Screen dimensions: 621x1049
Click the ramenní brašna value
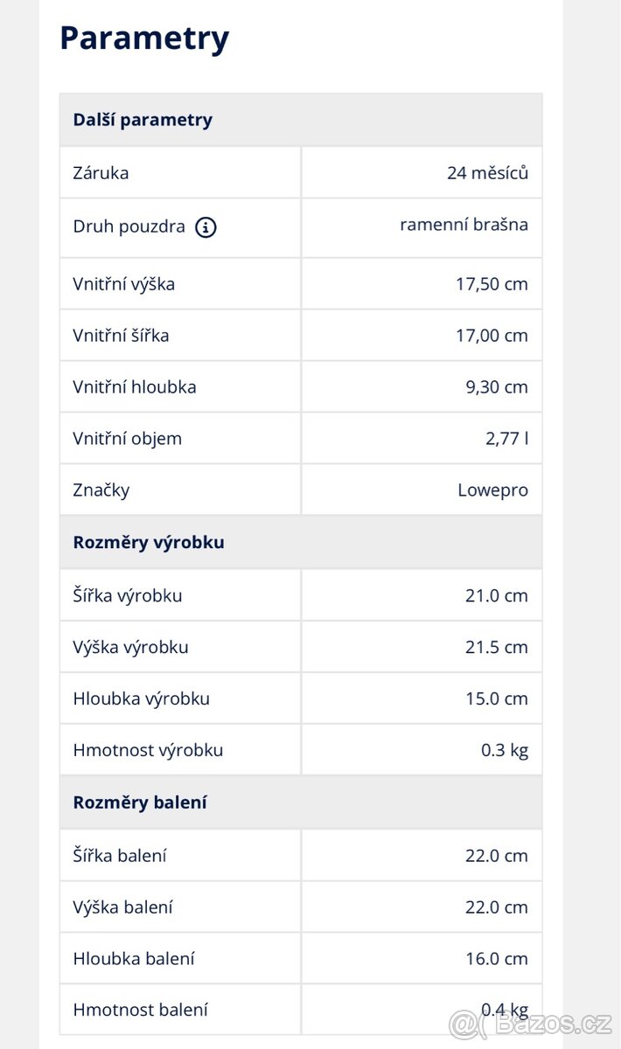(x=464, y=225)
